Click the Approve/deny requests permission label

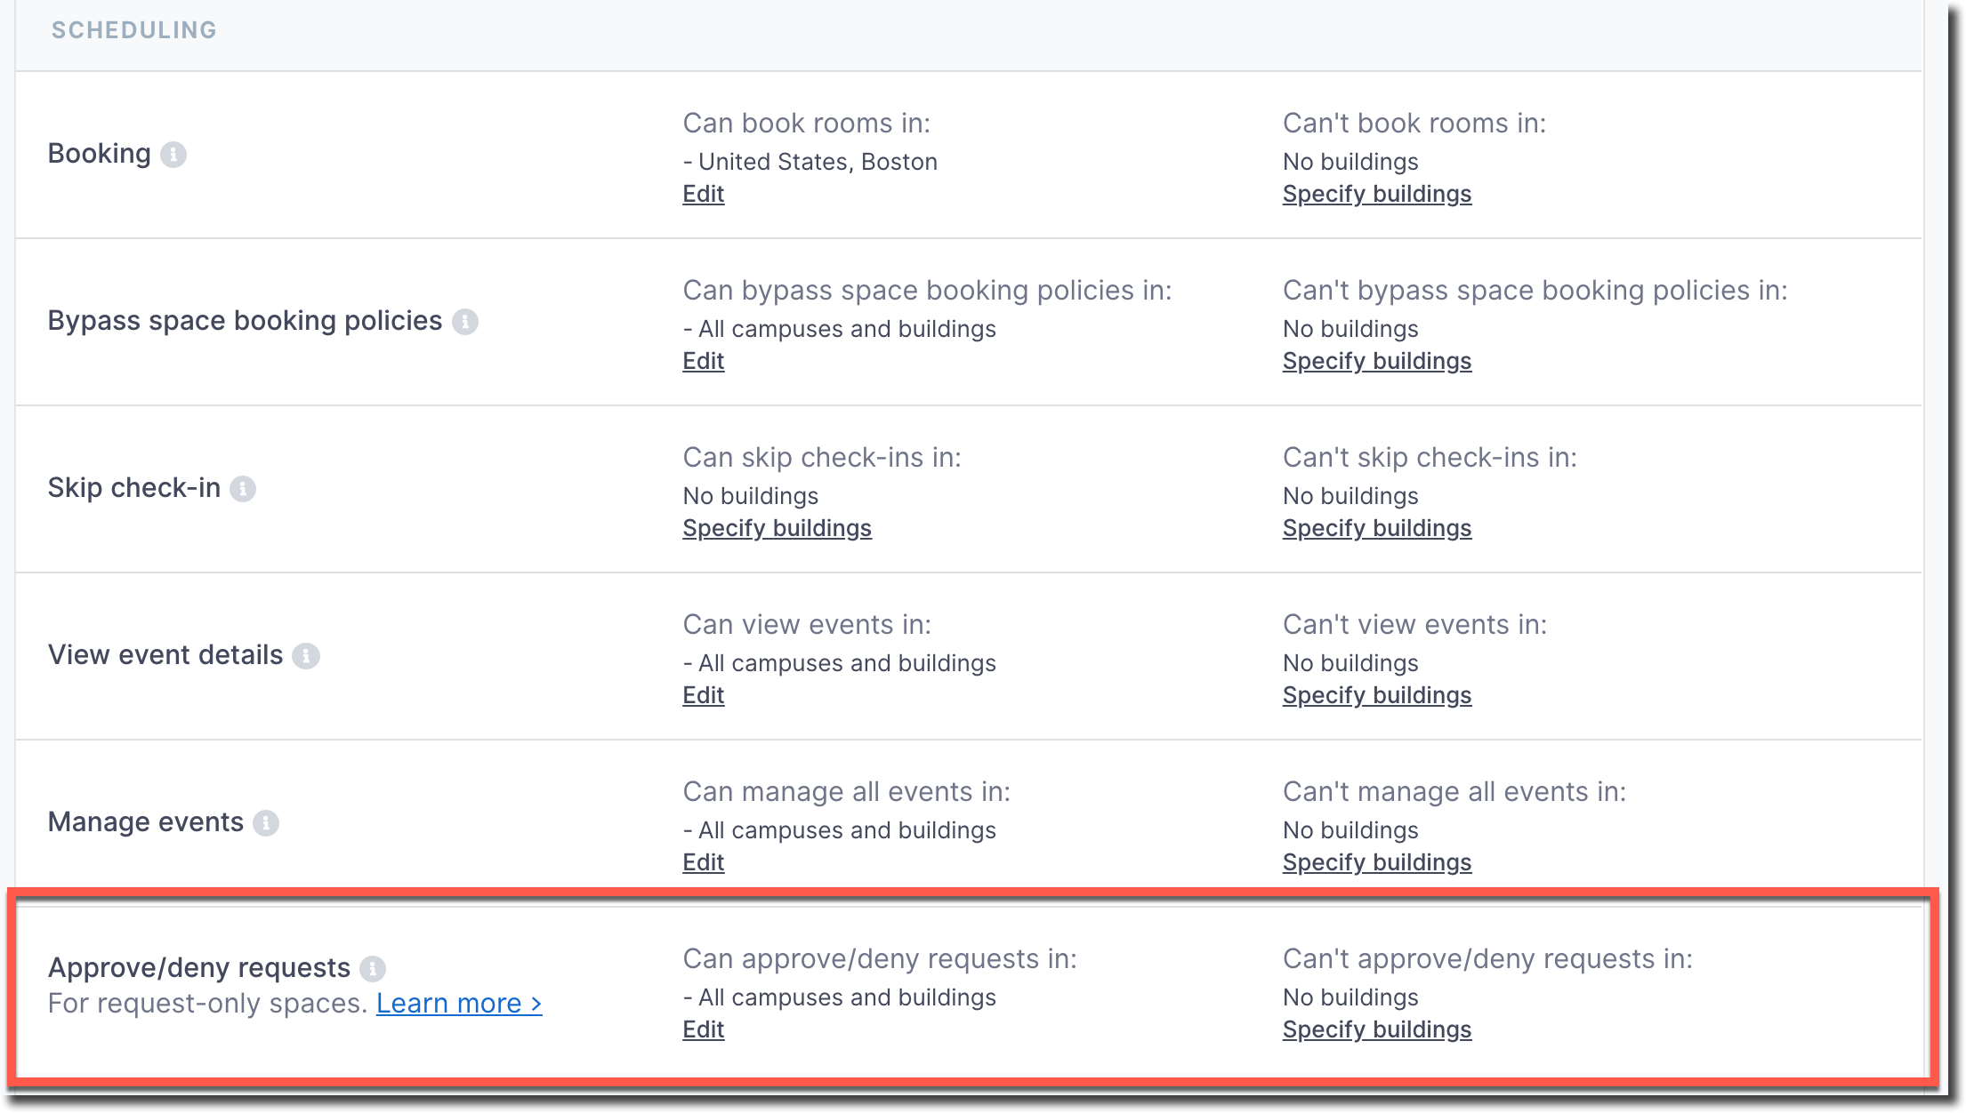[x=198, y=967]
